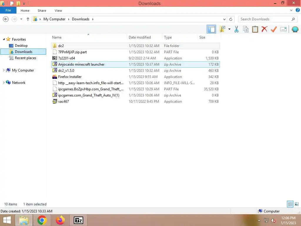Go up one folder level
Screen dimensions: 301x226
point(28,19)
